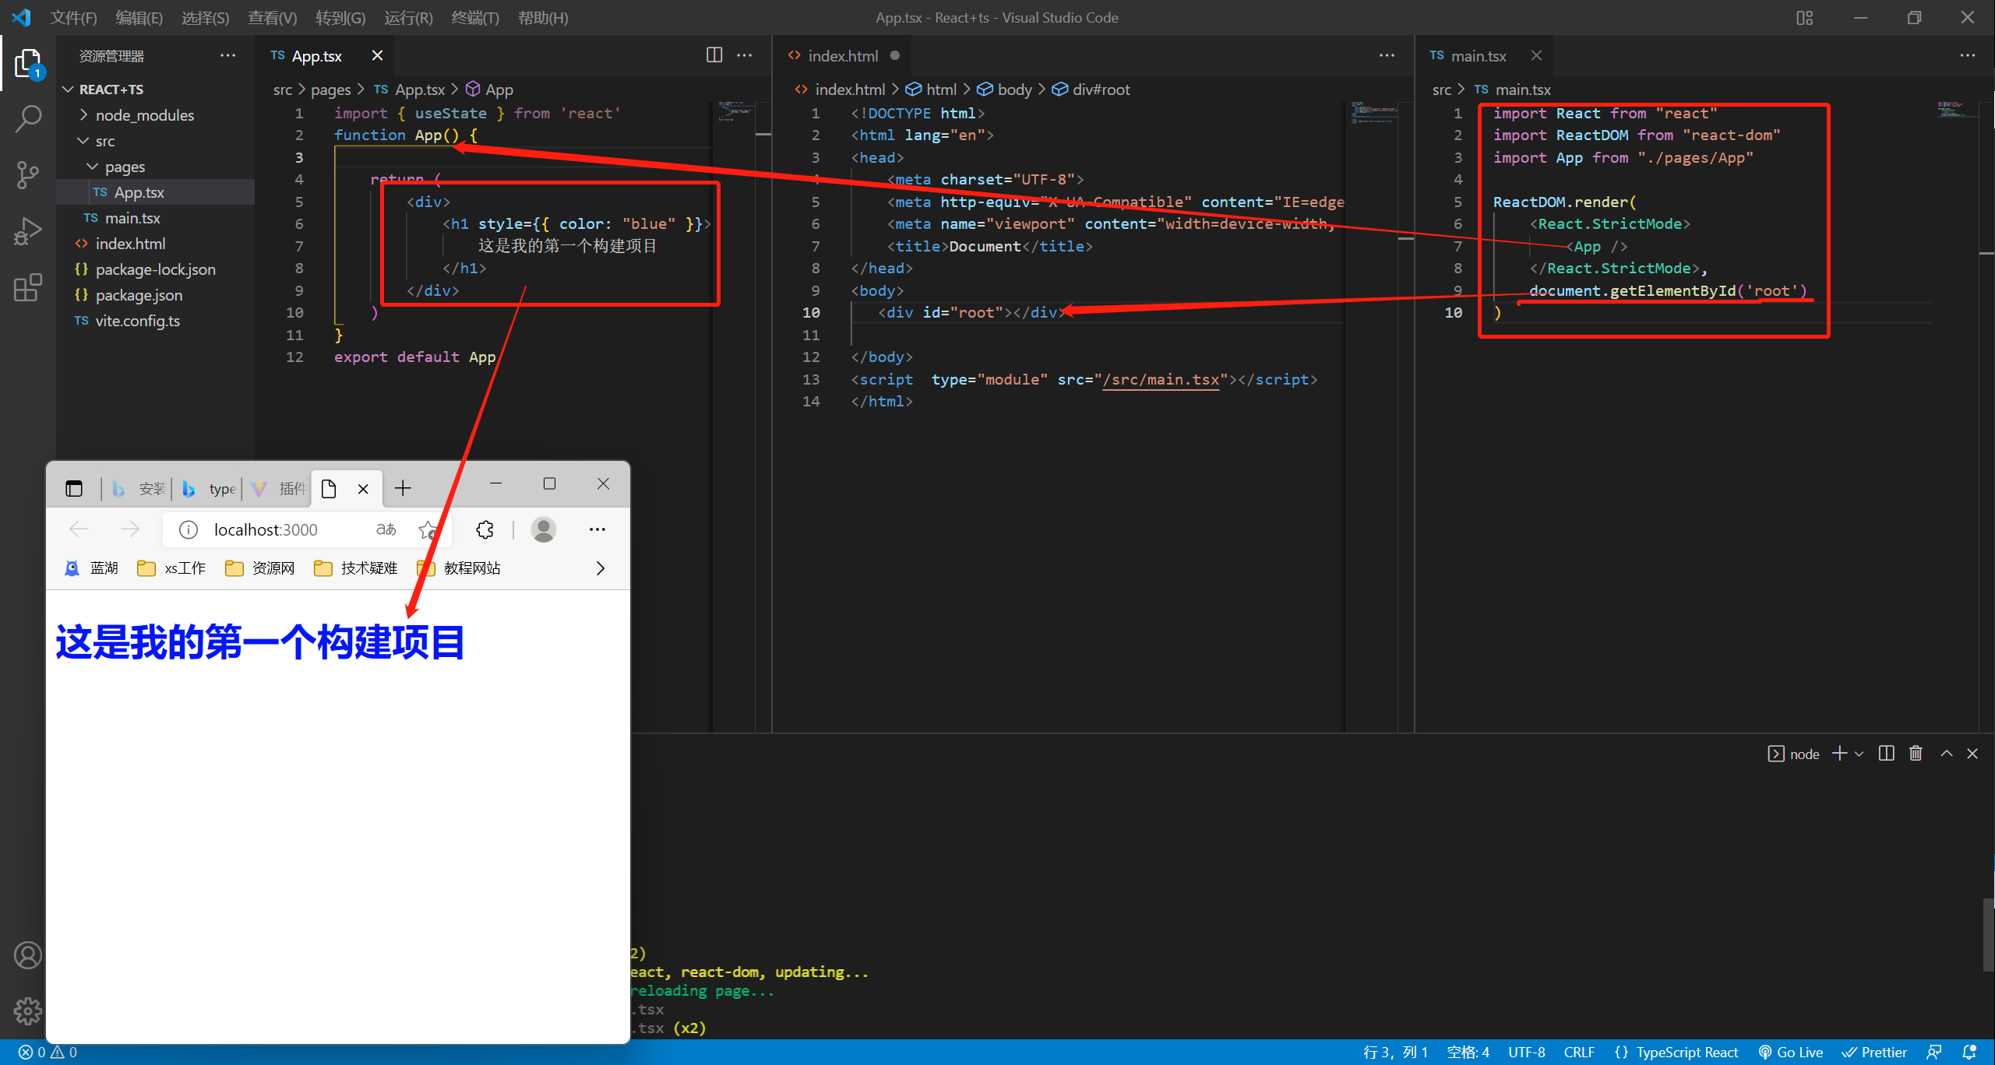Click browser extensions puzzle icon
Viewport: 1995px width, 1065px height.
click(x=485, y=529)
